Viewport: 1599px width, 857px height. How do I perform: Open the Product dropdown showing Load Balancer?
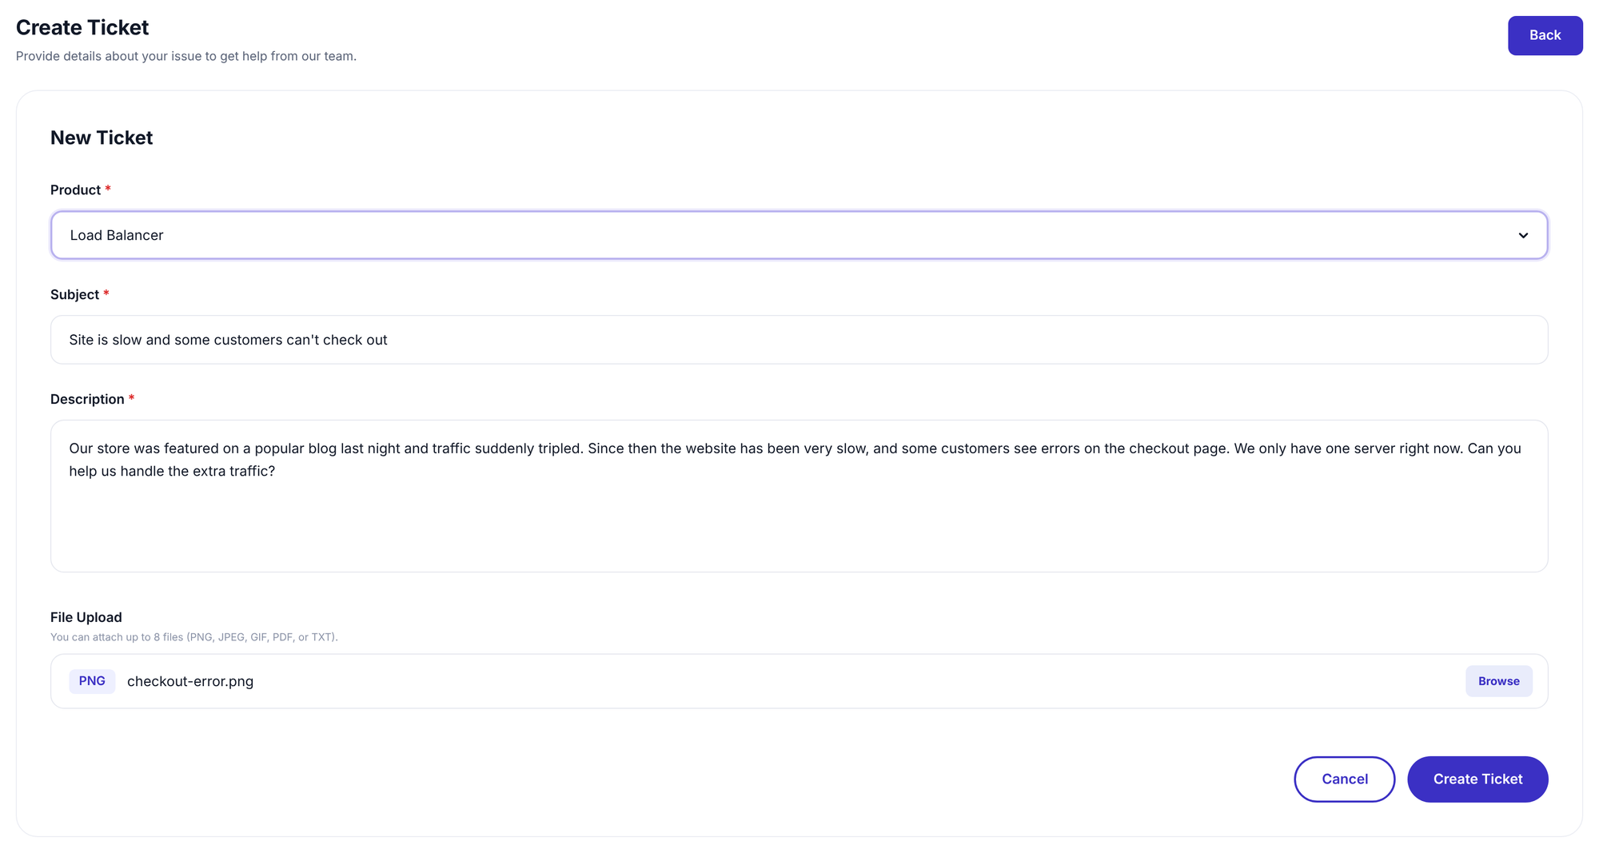799,235
